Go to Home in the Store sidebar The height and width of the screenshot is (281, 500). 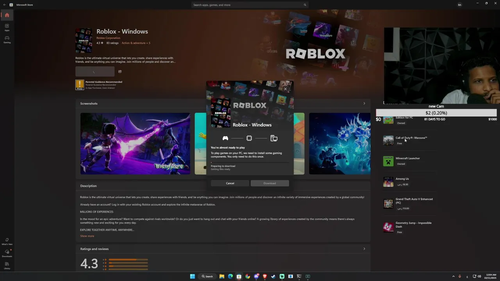click(7, 15)
